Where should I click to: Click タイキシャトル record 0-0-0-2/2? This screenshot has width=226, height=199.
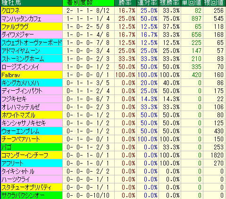[x=88, y=171]
